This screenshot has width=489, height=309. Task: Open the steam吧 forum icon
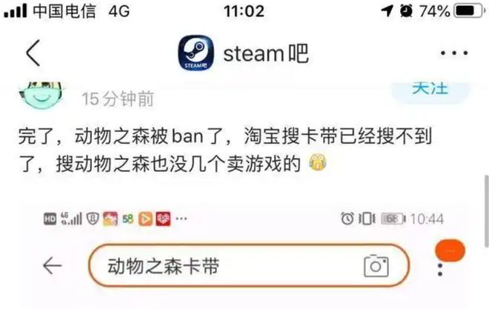tap(196, 53)
